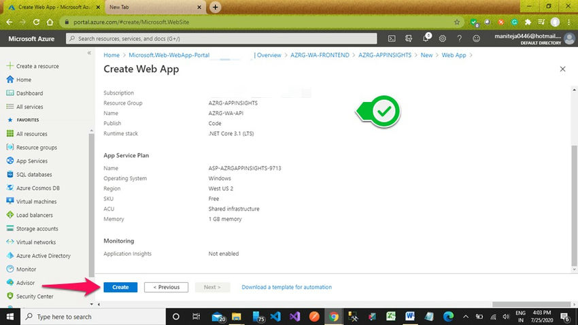Open portal settings gear icon
This screenshot has width=578, height=325.
[x=443, y=39]
